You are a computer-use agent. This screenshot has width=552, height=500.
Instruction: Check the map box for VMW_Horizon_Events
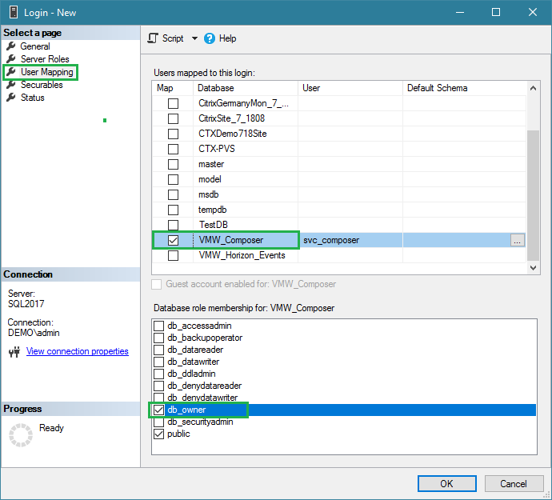pyautogui.click(x=173, y=255)
